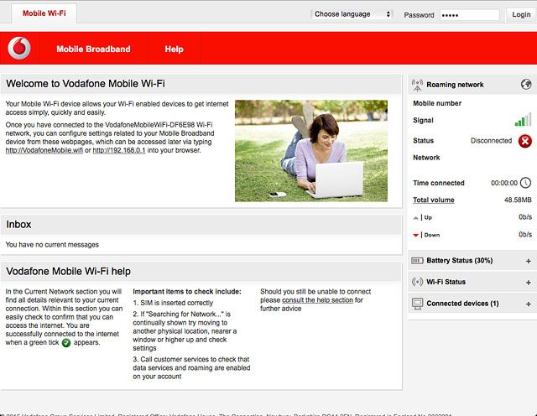This screenshot has width=537, height=416.
Task: Click the roaming network globe icon
Action: coord(526,85)
